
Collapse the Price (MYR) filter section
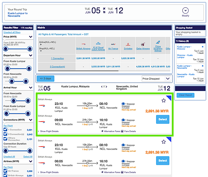coord(31,37)
